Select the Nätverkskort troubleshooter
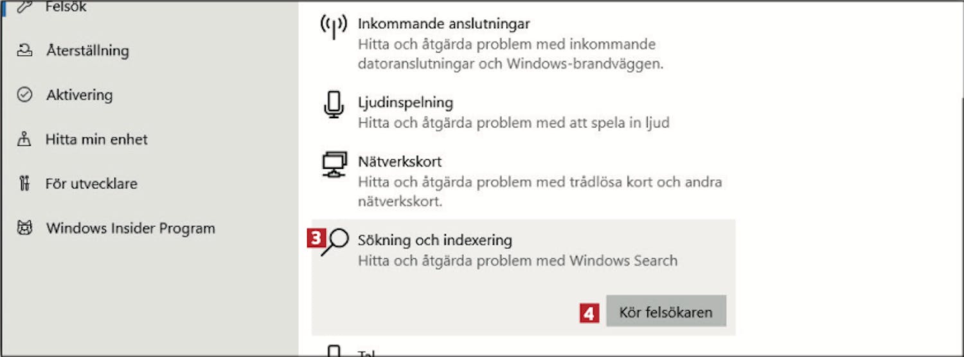 click(522, 180)
